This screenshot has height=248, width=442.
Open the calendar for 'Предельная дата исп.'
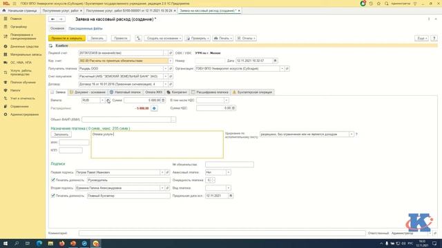click(231, 196)
